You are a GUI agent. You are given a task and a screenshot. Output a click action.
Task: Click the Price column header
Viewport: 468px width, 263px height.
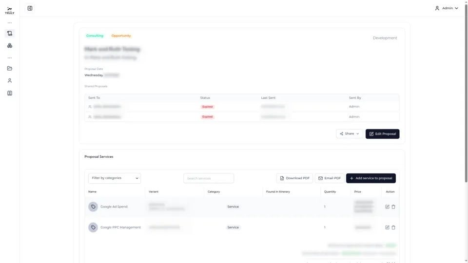coord(357,192)
